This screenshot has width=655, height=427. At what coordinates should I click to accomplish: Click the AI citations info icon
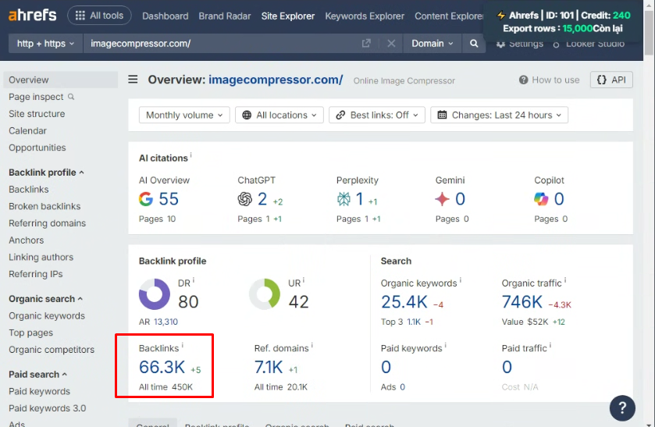[191, 155]
